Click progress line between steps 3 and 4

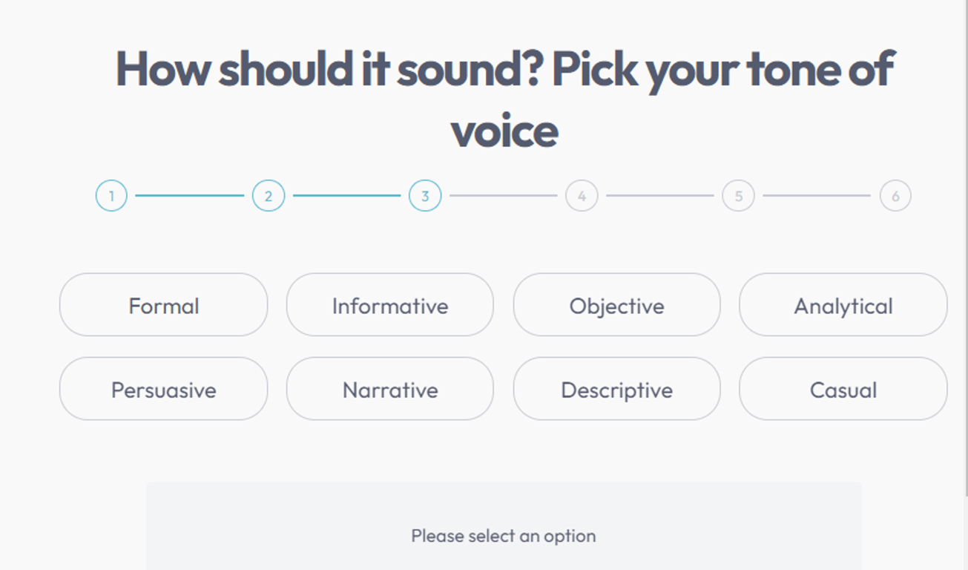click(x=503, y=196)
